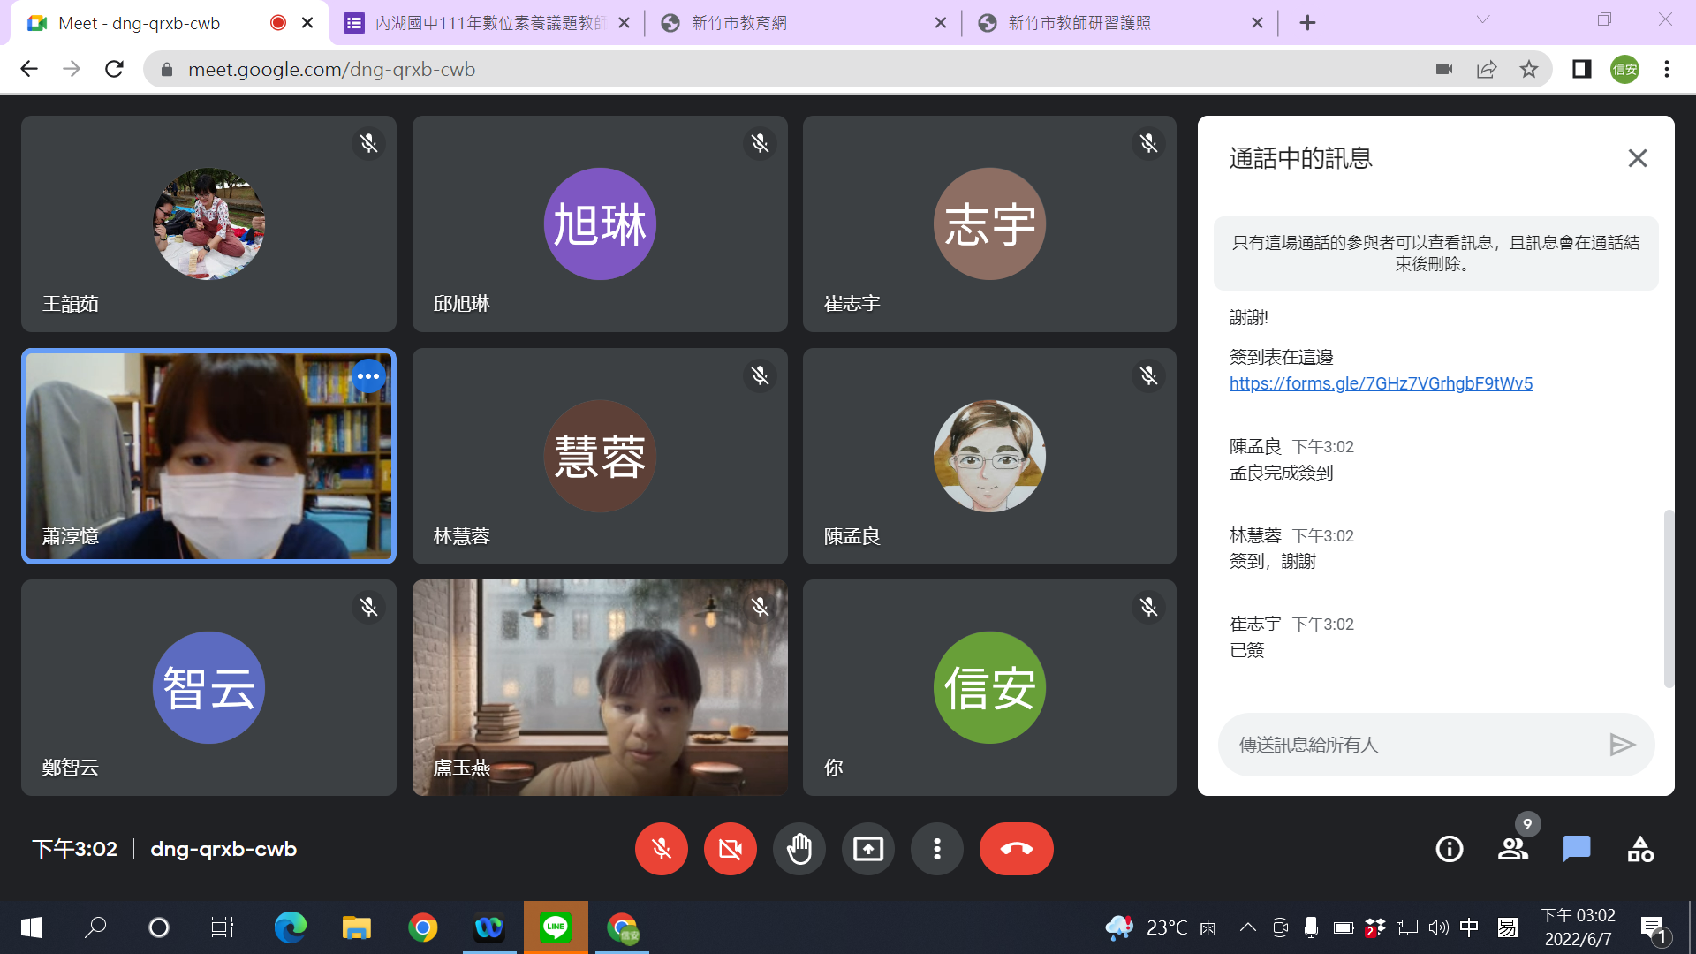Open options on 蕭淳憶's video tile
This screenshot has width=1696, height=954.
[368, 376]
